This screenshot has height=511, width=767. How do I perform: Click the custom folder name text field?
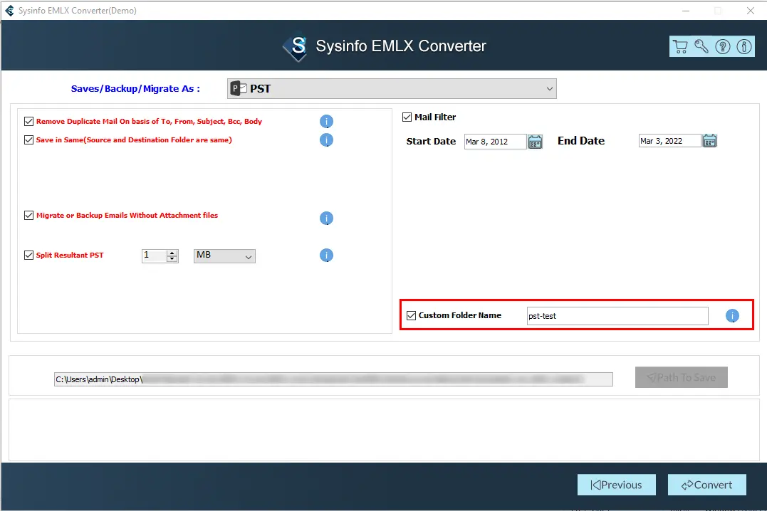(x=617, y=316)
